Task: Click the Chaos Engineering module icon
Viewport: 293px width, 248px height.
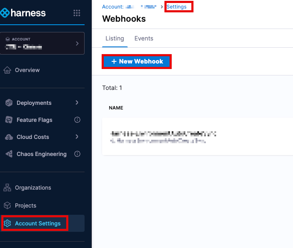Action: [9, 154]
